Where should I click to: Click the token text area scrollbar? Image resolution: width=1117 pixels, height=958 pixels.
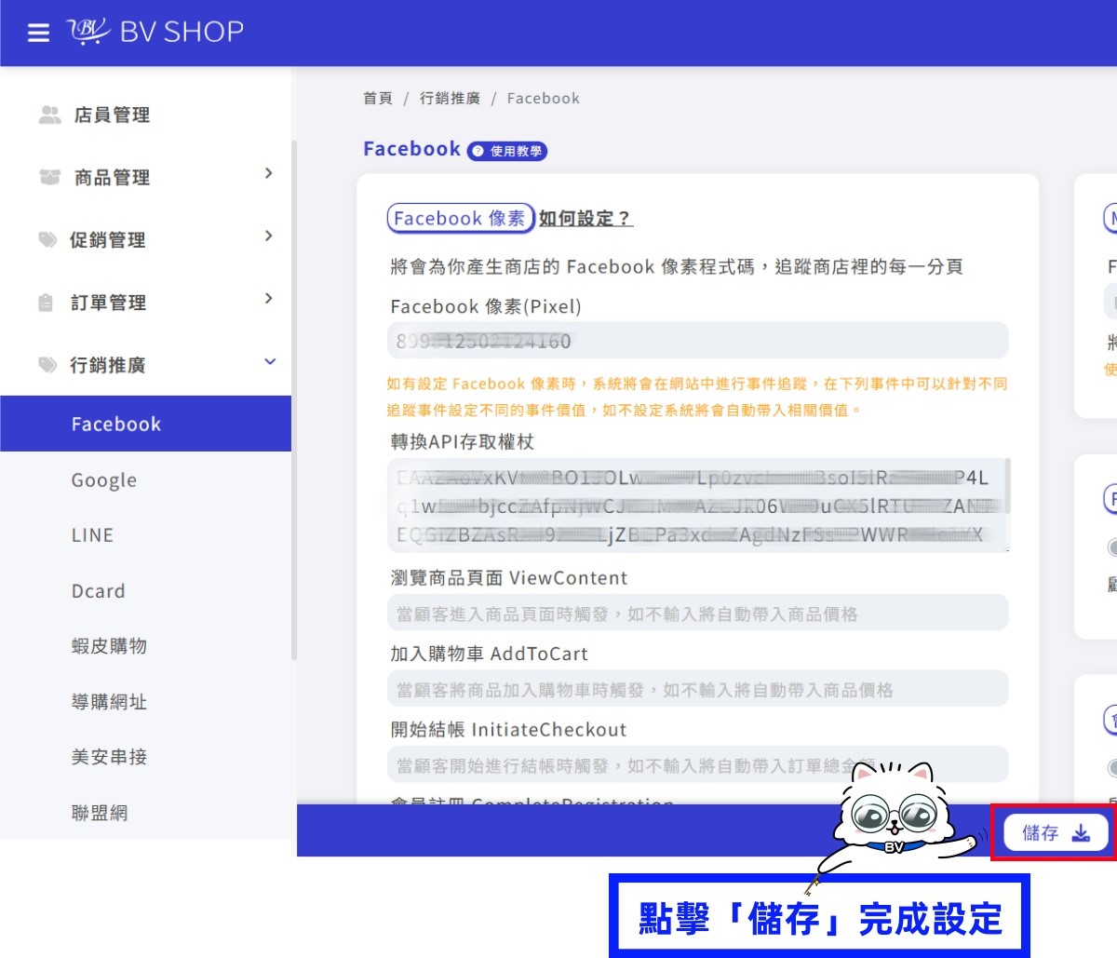1006,486
